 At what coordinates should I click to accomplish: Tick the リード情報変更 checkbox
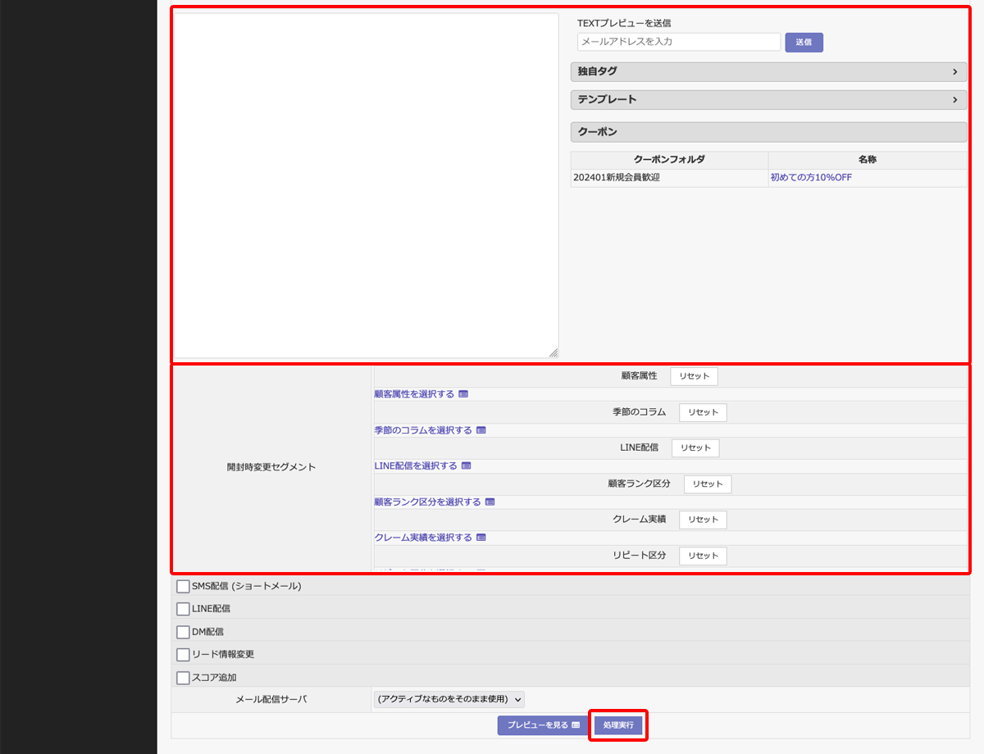[x=183, y=655]
